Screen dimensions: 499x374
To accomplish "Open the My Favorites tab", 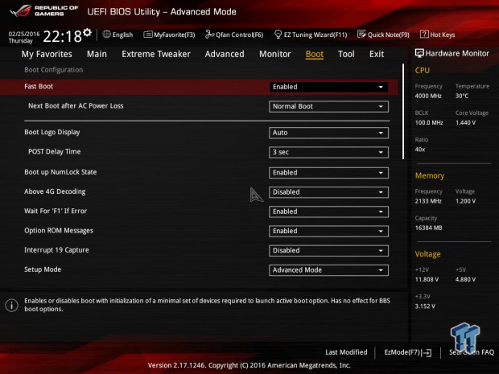I will (x=47, y=54).
